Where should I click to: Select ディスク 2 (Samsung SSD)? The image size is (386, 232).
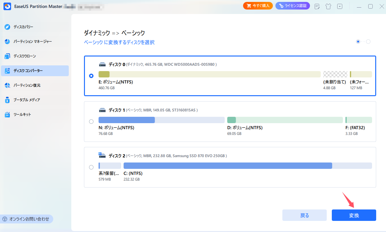(x=91, y=167)
